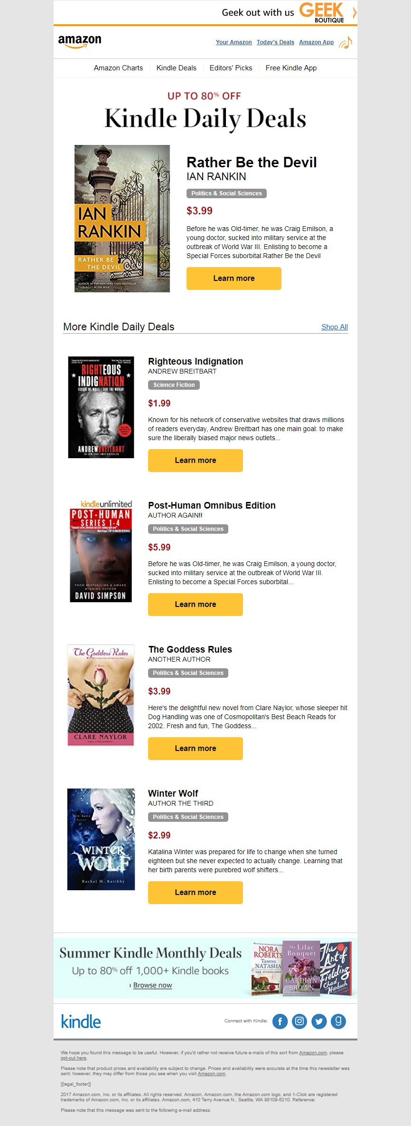Open Kindle Deals navigation item

click(176, 68)
